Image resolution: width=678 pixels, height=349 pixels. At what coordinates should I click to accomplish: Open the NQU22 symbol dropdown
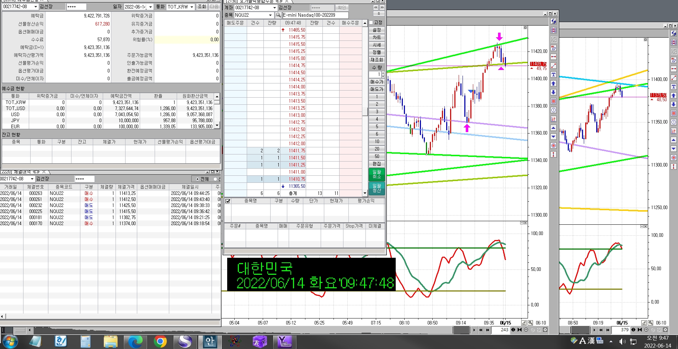[x=271, y=15]
